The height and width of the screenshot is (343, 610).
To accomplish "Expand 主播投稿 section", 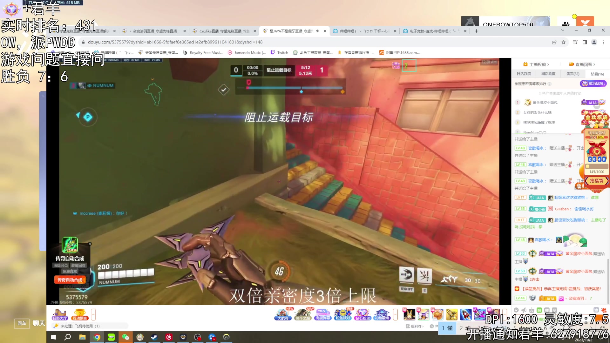I will (x=536, y=64).
